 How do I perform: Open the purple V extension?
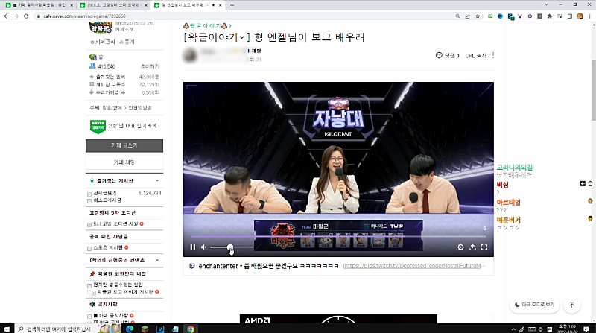519,16
